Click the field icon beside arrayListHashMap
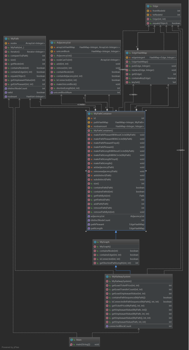 click(x=52, y=47)
